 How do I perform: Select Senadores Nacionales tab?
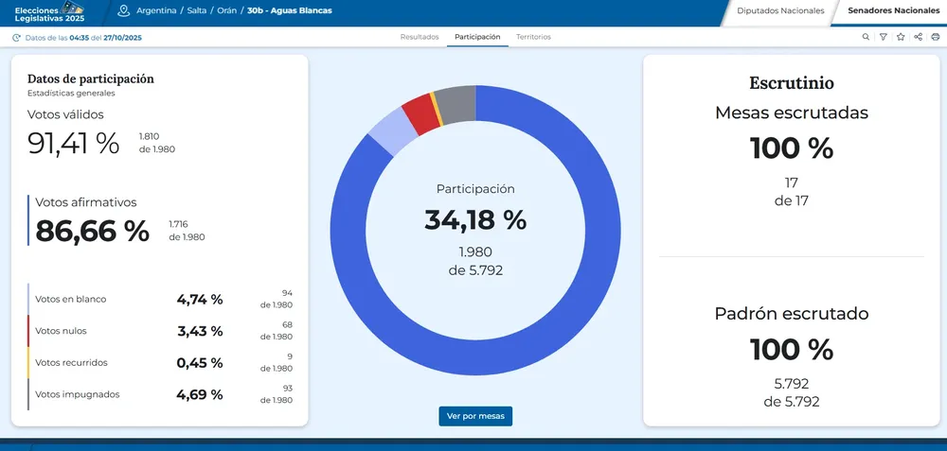[x=891, y=11]
